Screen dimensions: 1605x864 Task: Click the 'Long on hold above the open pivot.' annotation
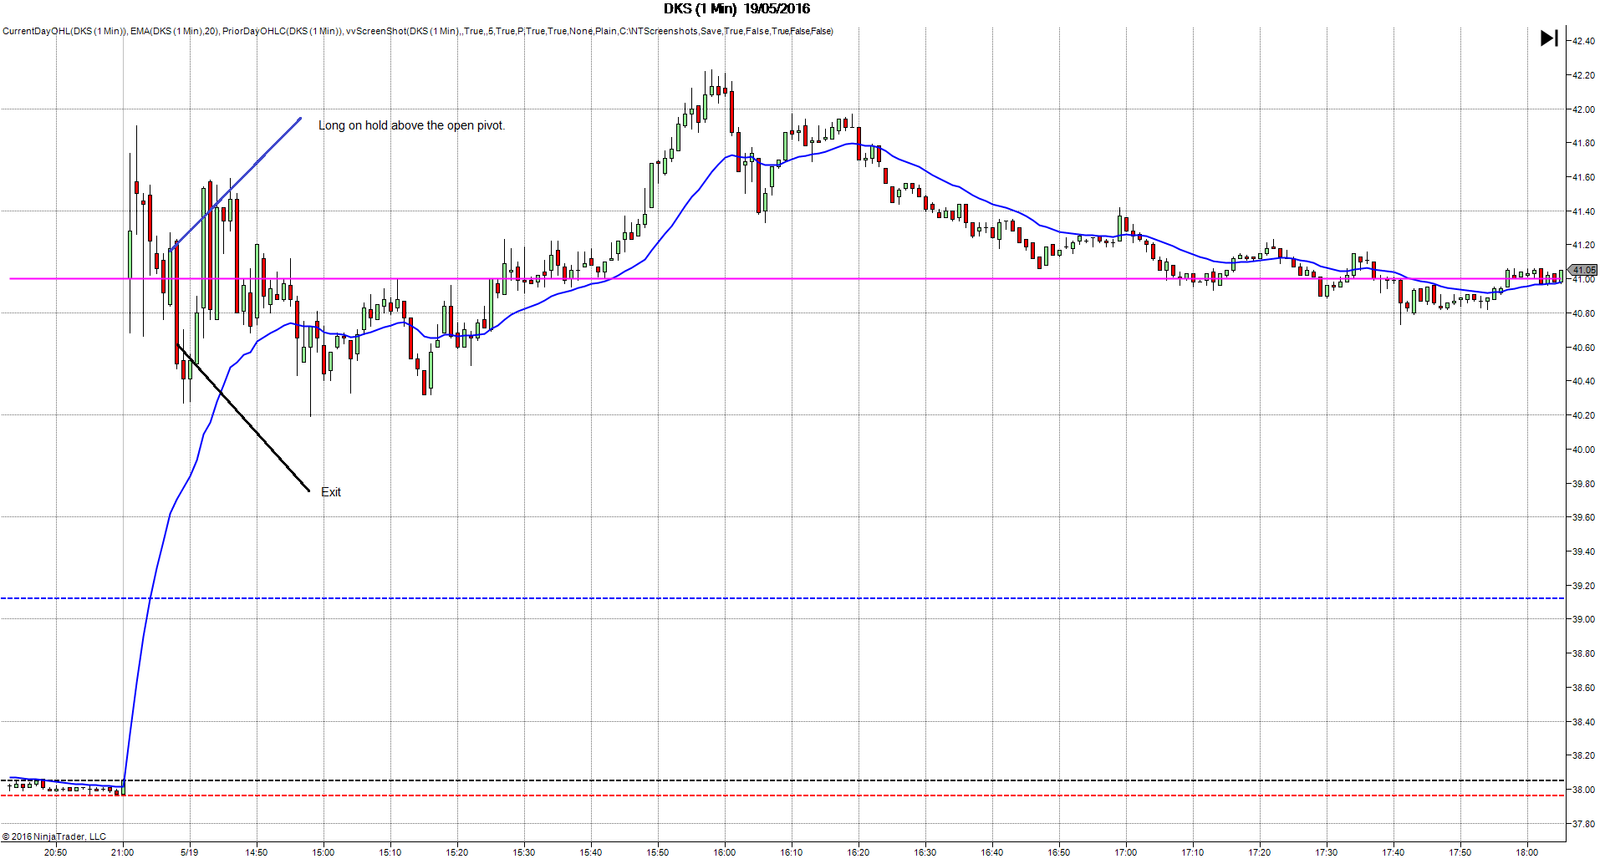(x=411, y=125)
